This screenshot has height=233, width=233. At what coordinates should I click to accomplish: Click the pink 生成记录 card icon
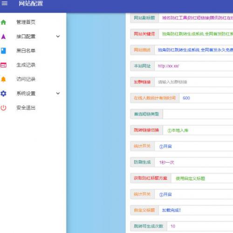3,65
